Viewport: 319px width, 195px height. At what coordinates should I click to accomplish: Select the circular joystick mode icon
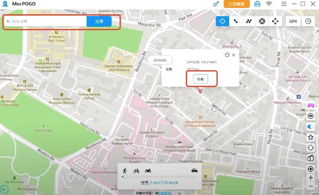(262, 21)
